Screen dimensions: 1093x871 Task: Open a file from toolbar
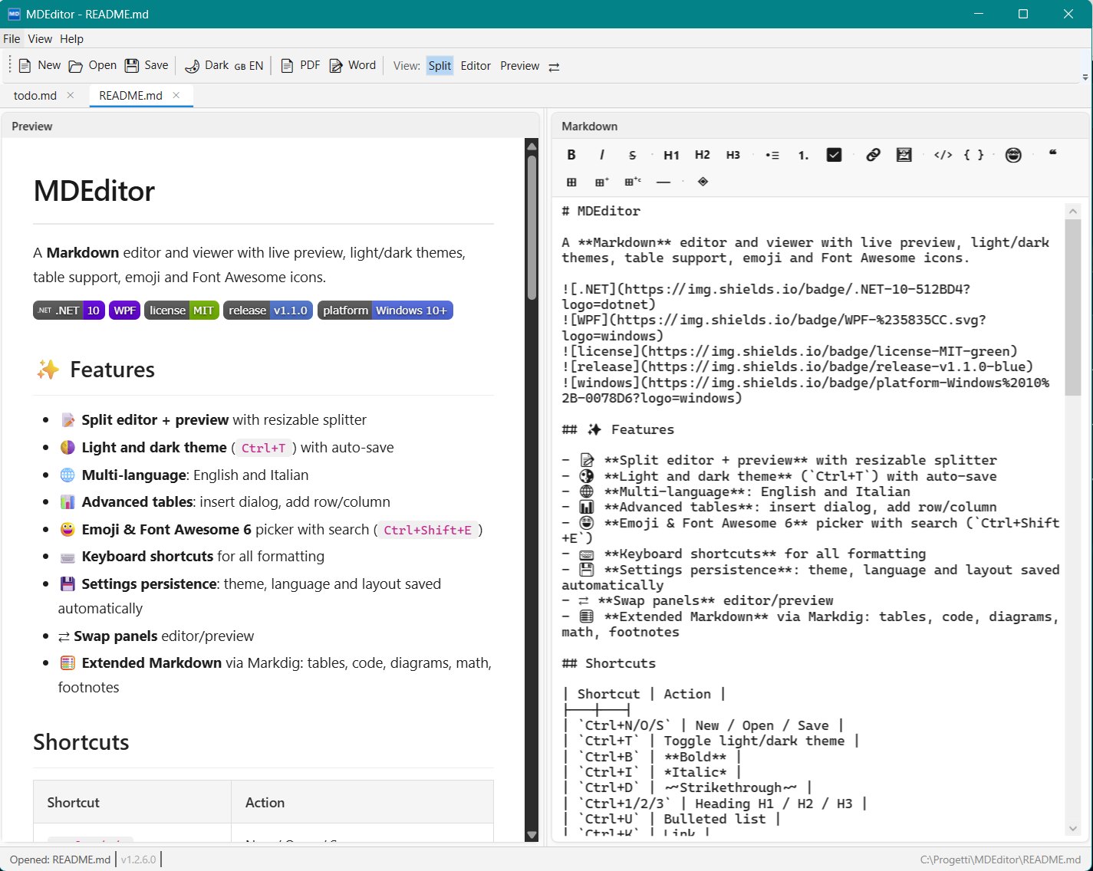93,66
